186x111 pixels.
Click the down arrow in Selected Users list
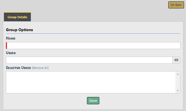click(x=178, y=91)
